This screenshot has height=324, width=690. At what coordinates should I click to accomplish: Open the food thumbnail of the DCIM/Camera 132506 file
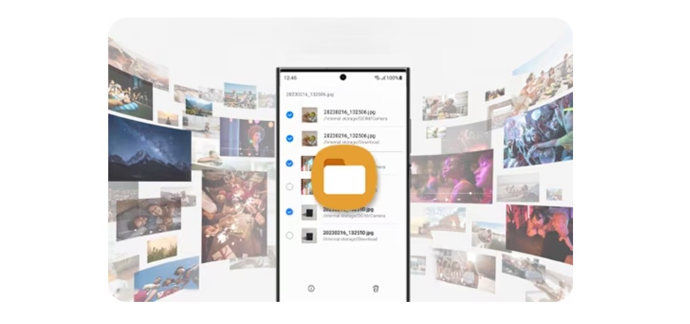click(309, 115)
